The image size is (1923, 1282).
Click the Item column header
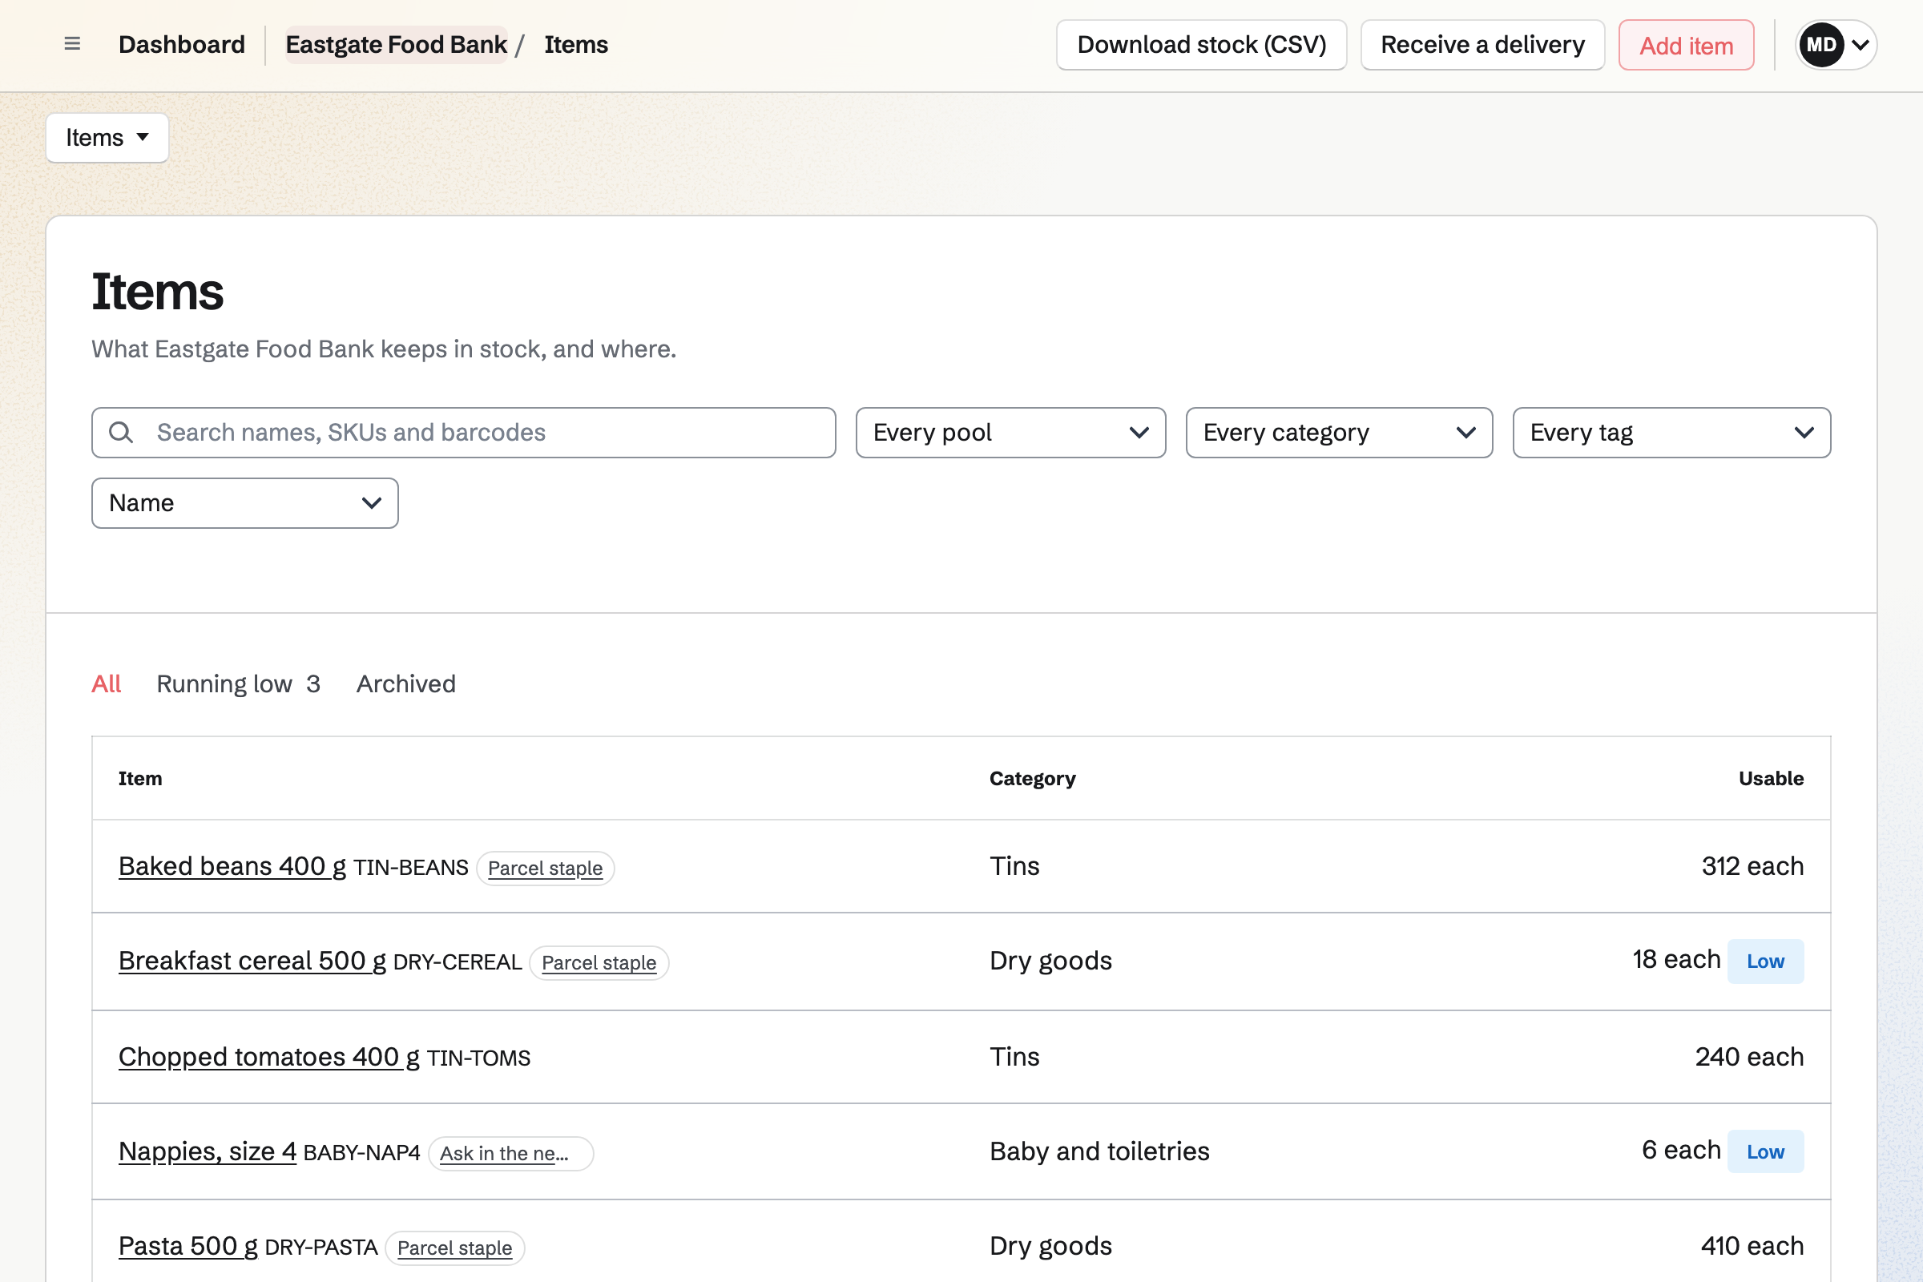click(x=139, y=778)
